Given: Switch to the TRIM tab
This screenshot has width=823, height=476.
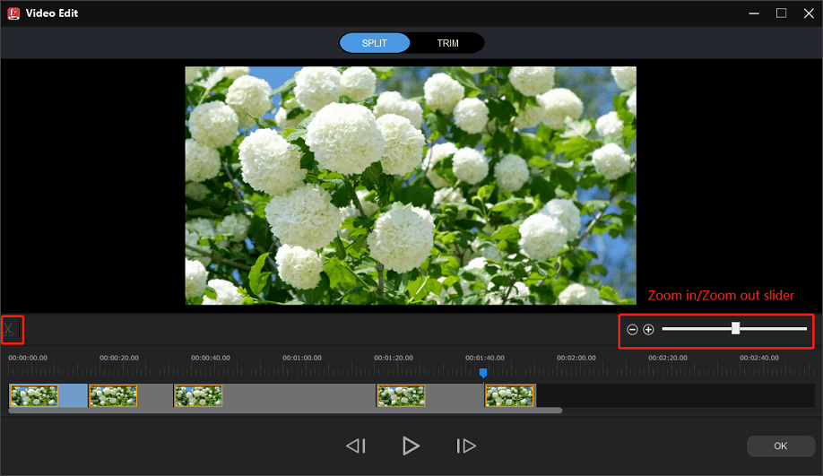Looking at the screenshot, I should pyautogui.click(x=447, y=43).
